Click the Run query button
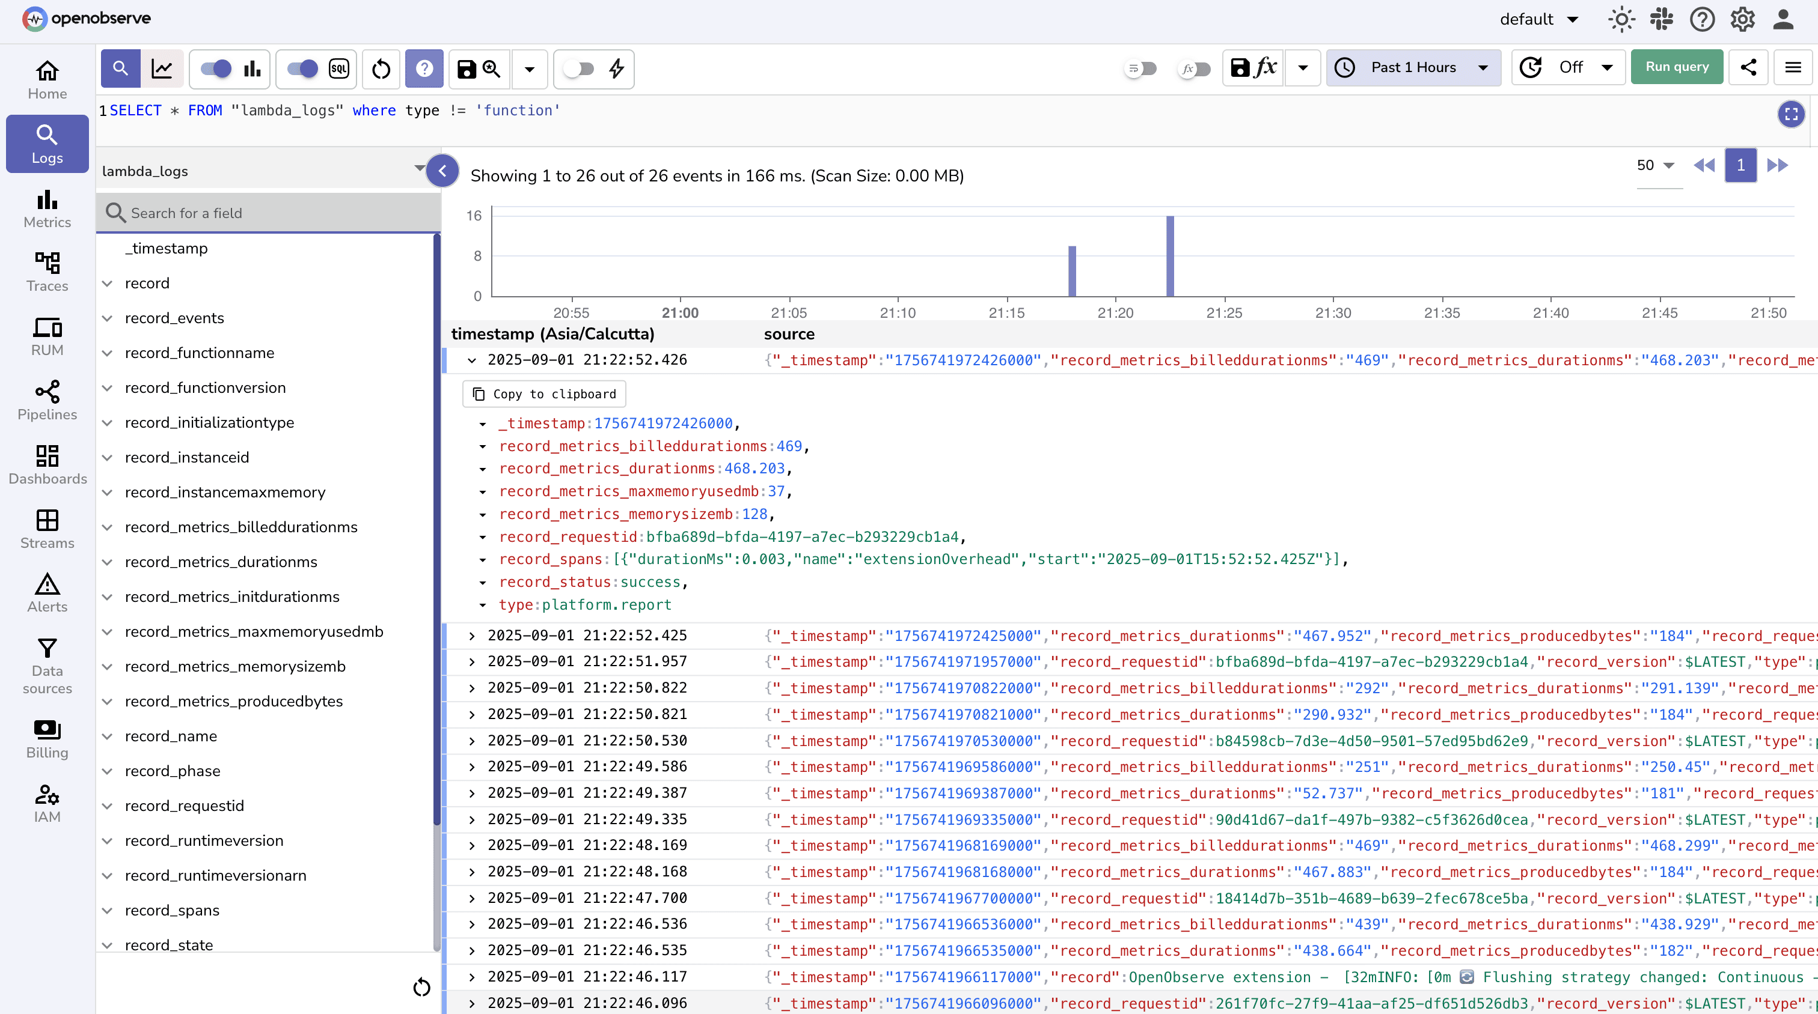Viewport: 1818px width, 1014px height. click(1677, 66)
